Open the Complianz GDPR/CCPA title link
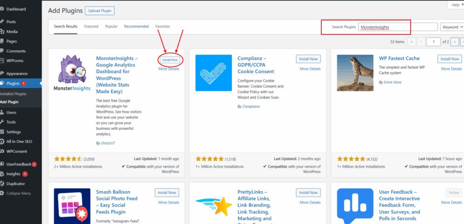Viewport: 464px width, 224px height. pos(256,65)
